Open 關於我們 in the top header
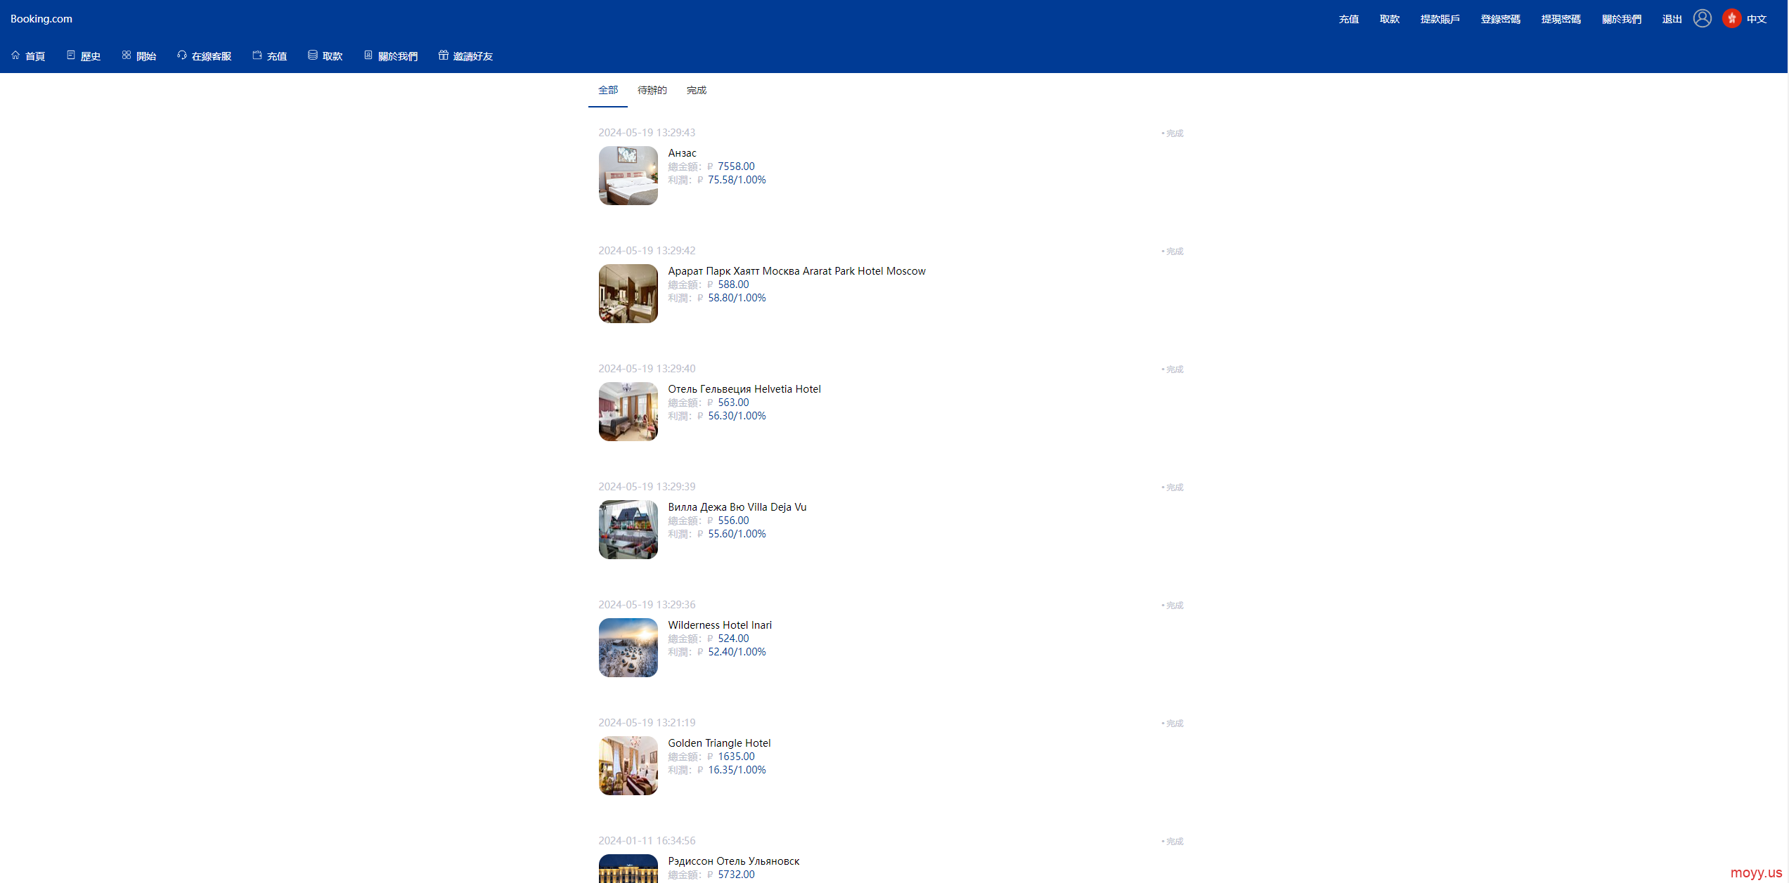The image size is (1789, 883). (1622, 19)
